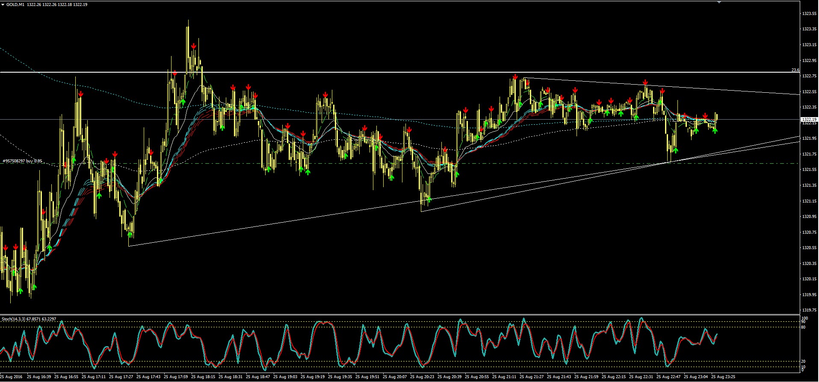Click the 25 Aug 20:07 time label
The width and height of the screenshot is (819, 382).
click(x=395, y=377)
